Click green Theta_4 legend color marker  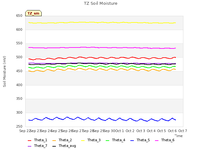107,141
